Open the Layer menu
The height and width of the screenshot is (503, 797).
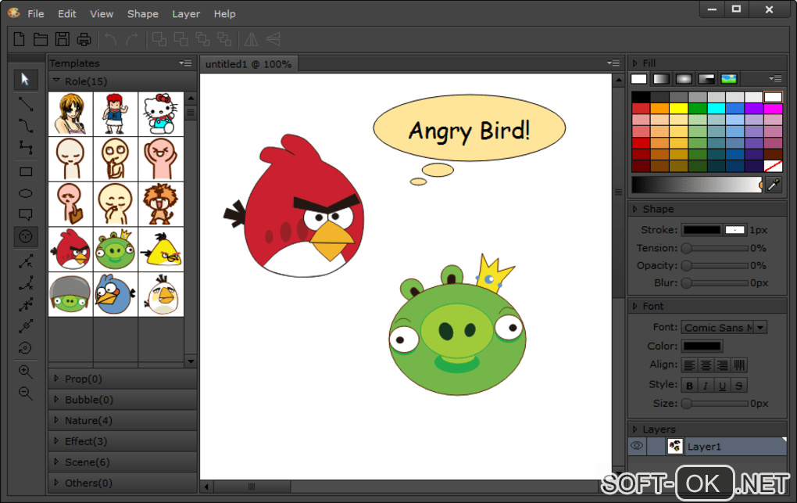[x=186, y=14]
